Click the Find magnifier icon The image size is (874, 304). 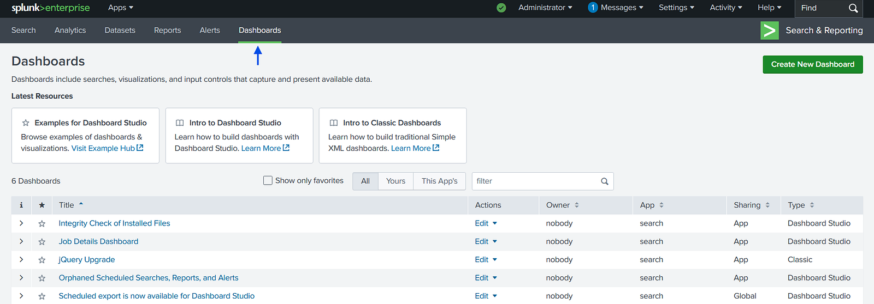(853, 8)
